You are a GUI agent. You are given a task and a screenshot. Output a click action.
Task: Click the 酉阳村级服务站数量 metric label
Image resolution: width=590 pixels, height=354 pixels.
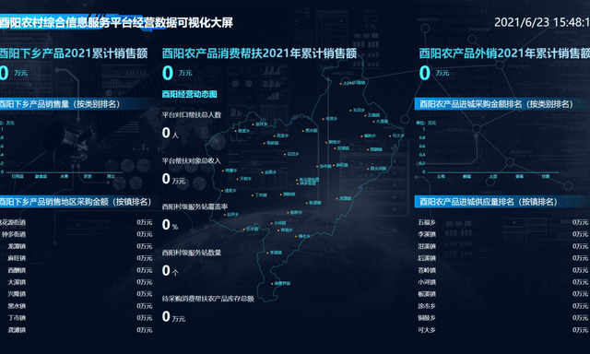192,253
